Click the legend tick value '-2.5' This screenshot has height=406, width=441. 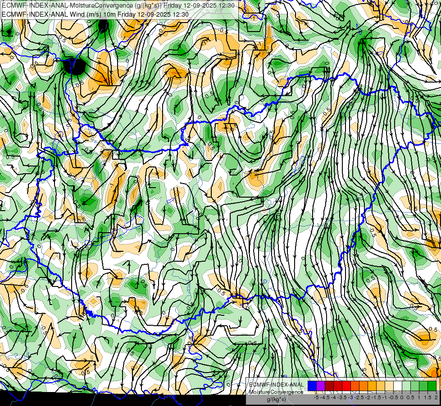(359, 397)
